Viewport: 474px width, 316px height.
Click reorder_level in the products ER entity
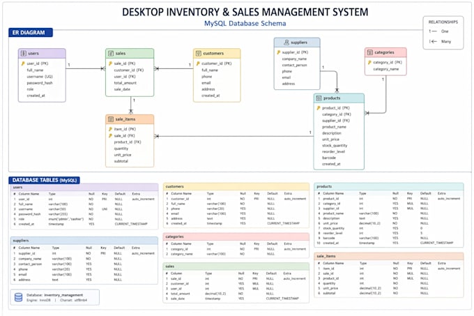coord(333,151)
